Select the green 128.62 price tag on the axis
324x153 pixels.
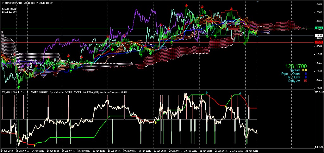(318, 28)
